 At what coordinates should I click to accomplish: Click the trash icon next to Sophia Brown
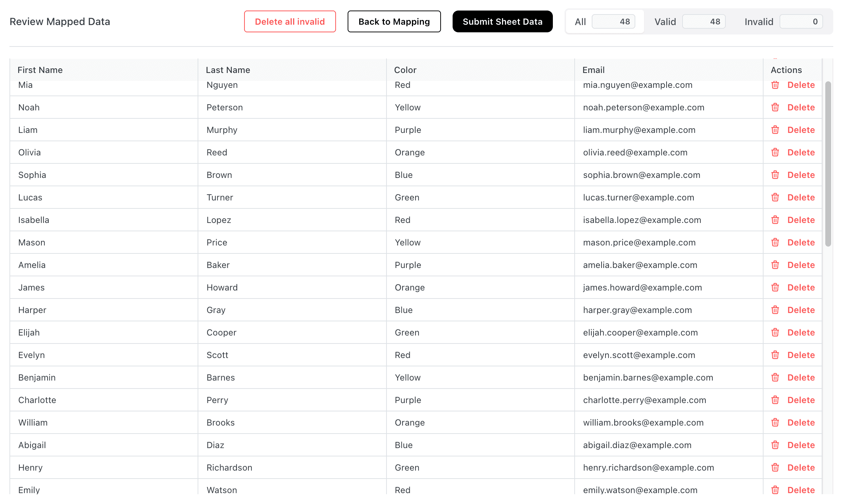click(775, 175)
